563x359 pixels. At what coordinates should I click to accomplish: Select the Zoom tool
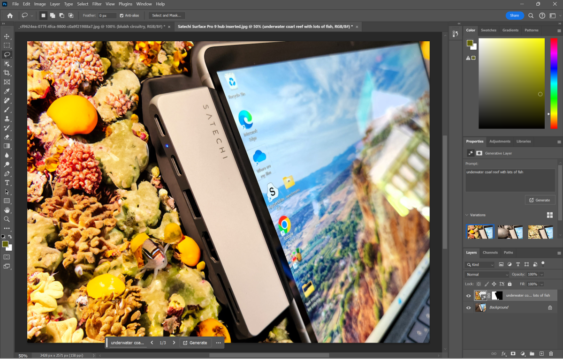[x=7, y=219]
